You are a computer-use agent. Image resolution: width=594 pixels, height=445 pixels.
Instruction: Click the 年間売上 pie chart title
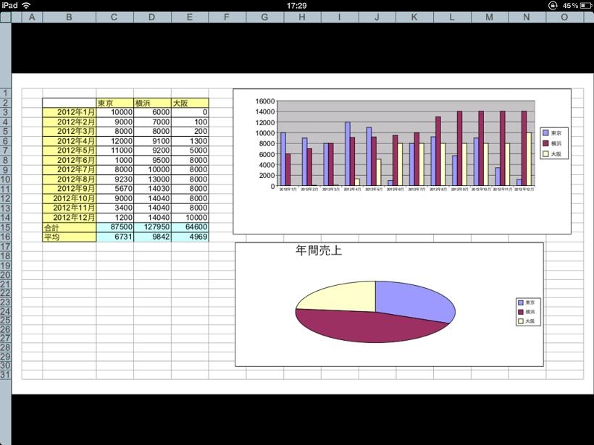tap(319, 250)
